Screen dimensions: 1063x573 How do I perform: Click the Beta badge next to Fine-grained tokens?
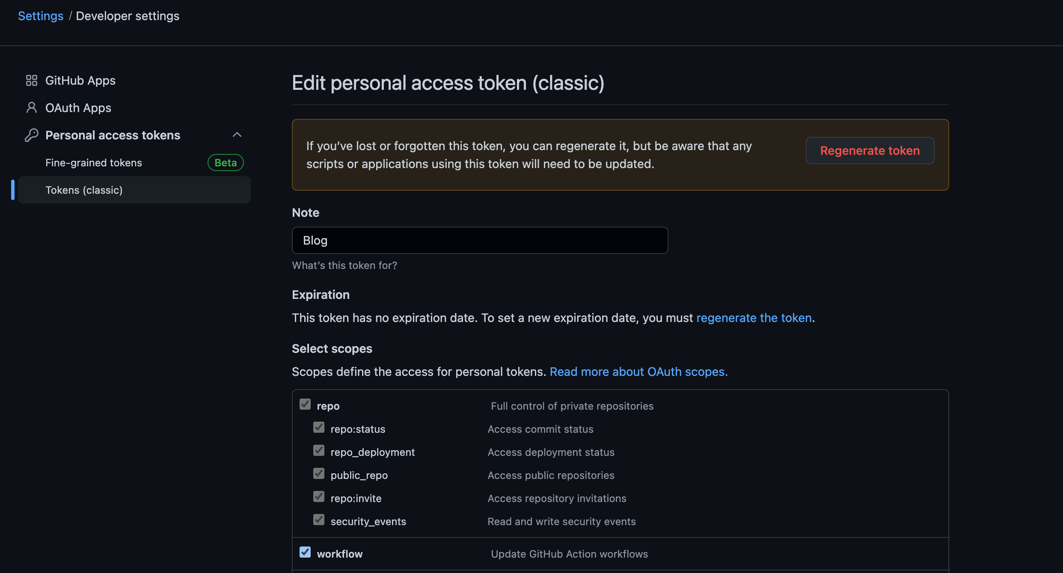click(226, 162)
